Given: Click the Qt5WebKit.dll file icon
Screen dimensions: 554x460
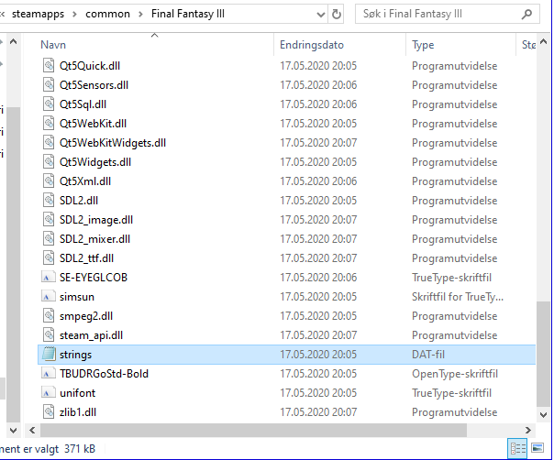Looking at the screenshot, I should (x=49, y=124).
